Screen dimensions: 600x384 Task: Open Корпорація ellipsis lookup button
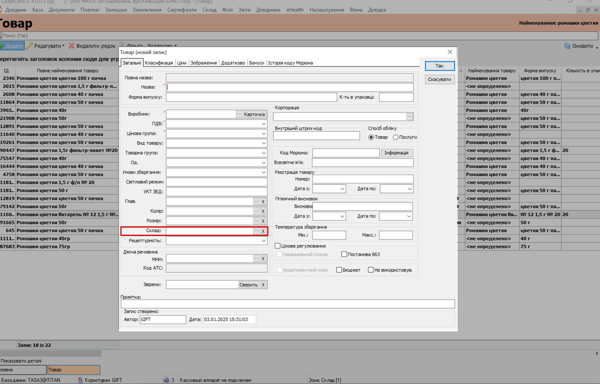pyautogui.click(x=410, y=116)
